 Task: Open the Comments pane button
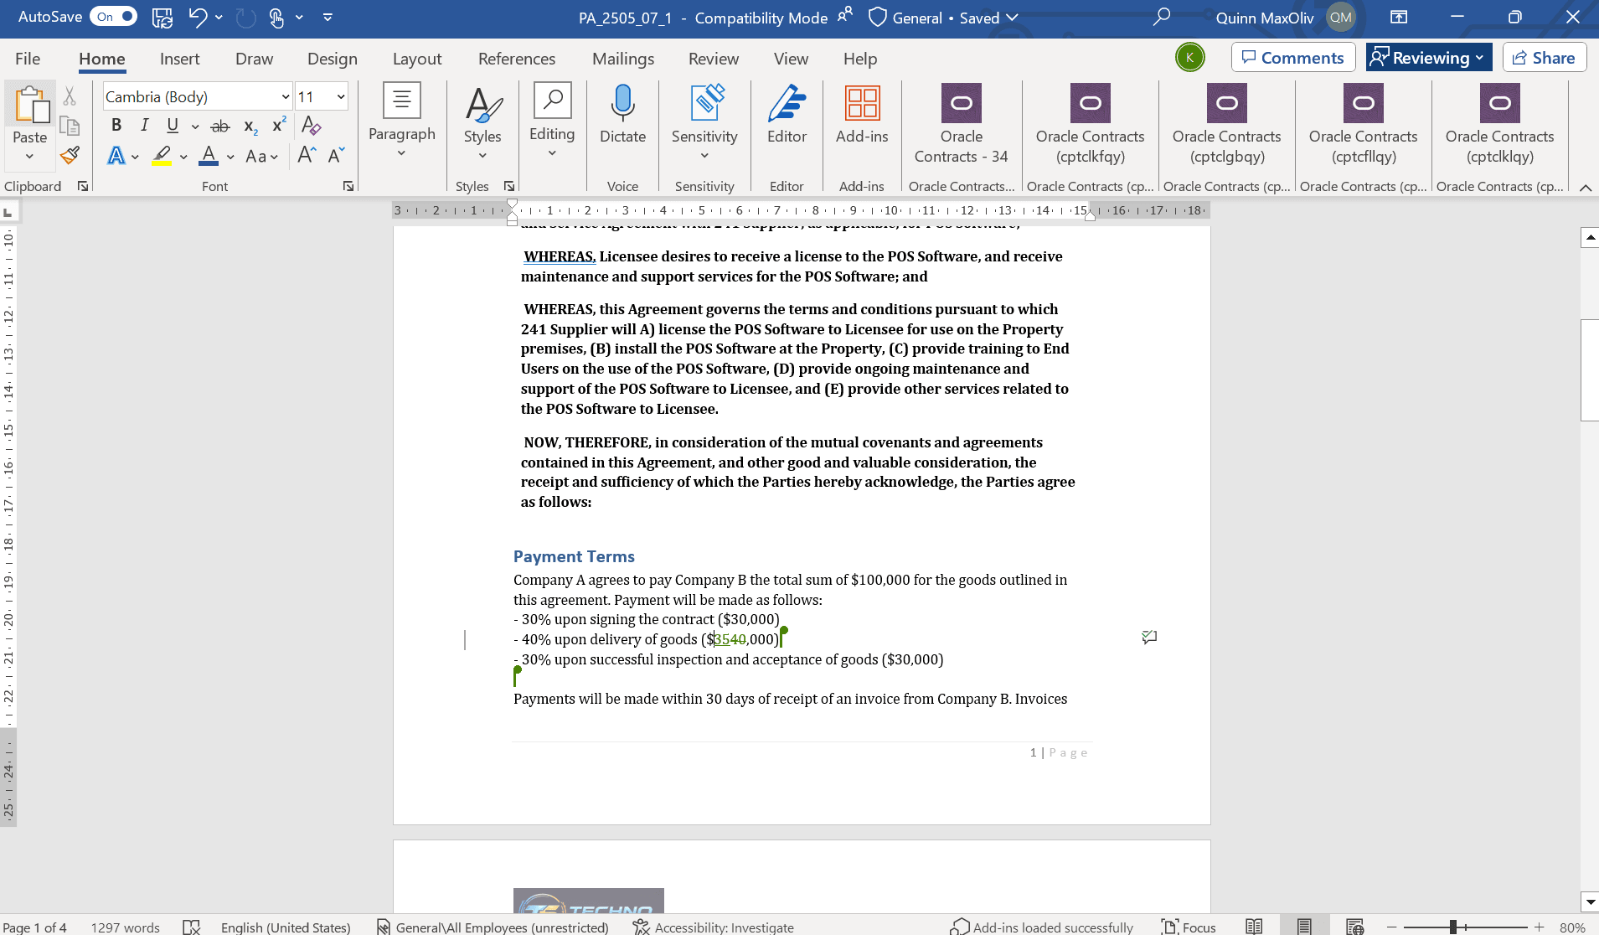[x=1293, y=58]
